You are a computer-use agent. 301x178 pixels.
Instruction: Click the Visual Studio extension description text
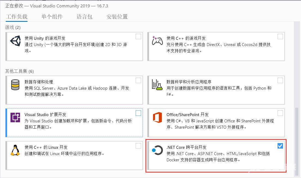[x=78, y=124]
